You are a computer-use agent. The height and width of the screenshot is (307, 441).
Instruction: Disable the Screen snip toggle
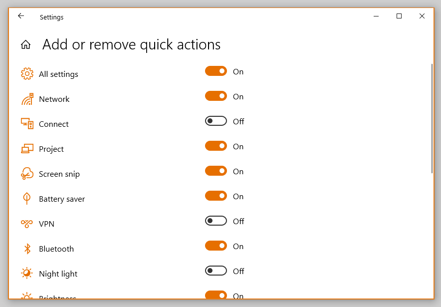click(216, 171)
